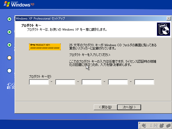Click subtitle 'お使いの Windows XP を一意に識別します'
Image resolution: width=172 pixels, height=129 pixels.
coord(78,30)
